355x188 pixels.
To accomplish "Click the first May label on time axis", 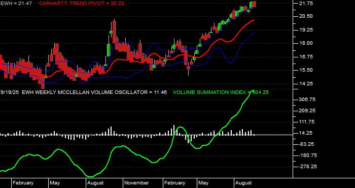I will point(55,183).
